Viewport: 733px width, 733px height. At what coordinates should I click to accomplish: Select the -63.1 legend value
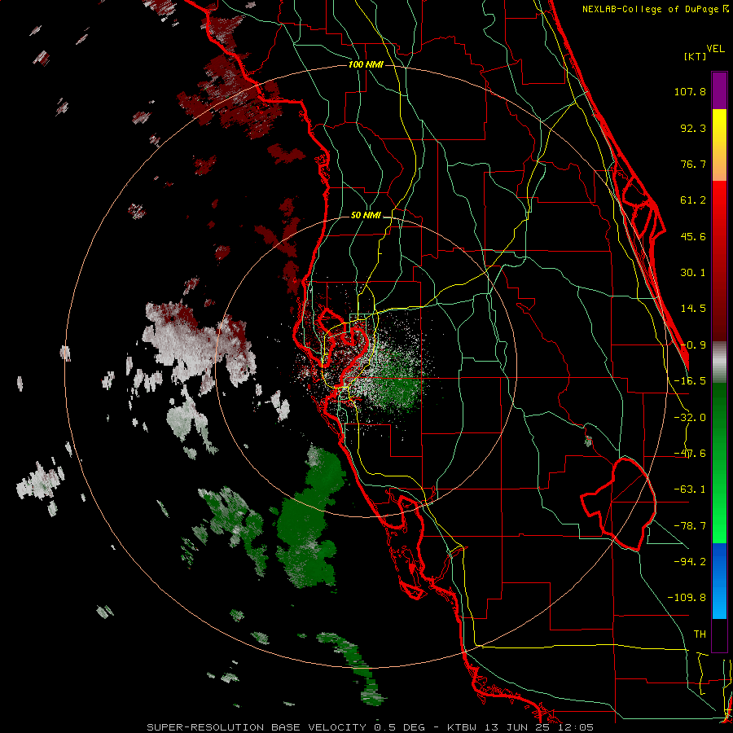point(690,489)
